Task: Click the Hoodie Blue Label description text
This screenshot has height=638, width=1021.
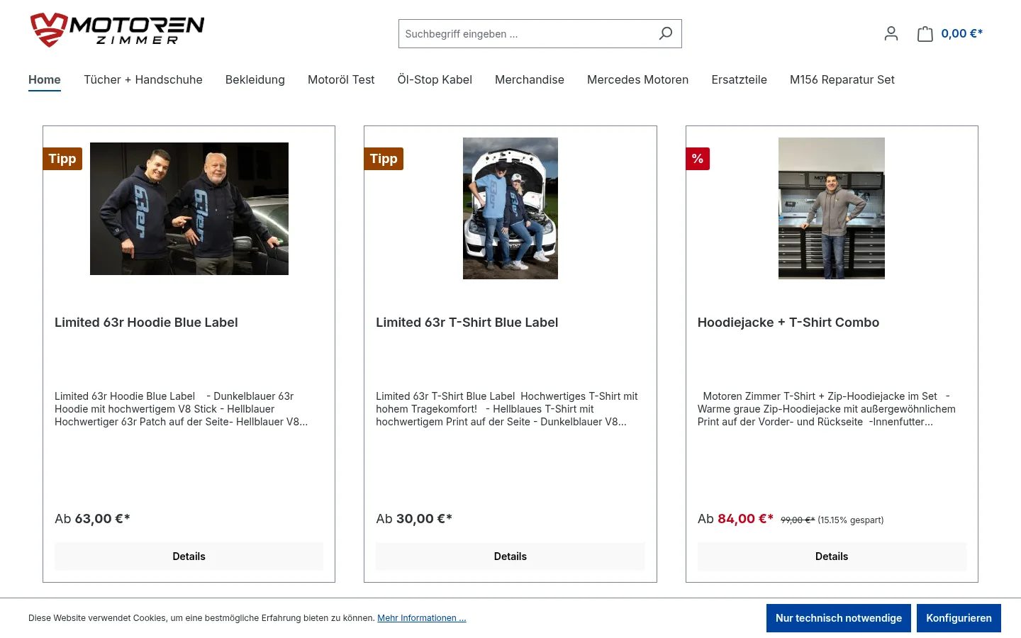Action: tap(182, 409)
